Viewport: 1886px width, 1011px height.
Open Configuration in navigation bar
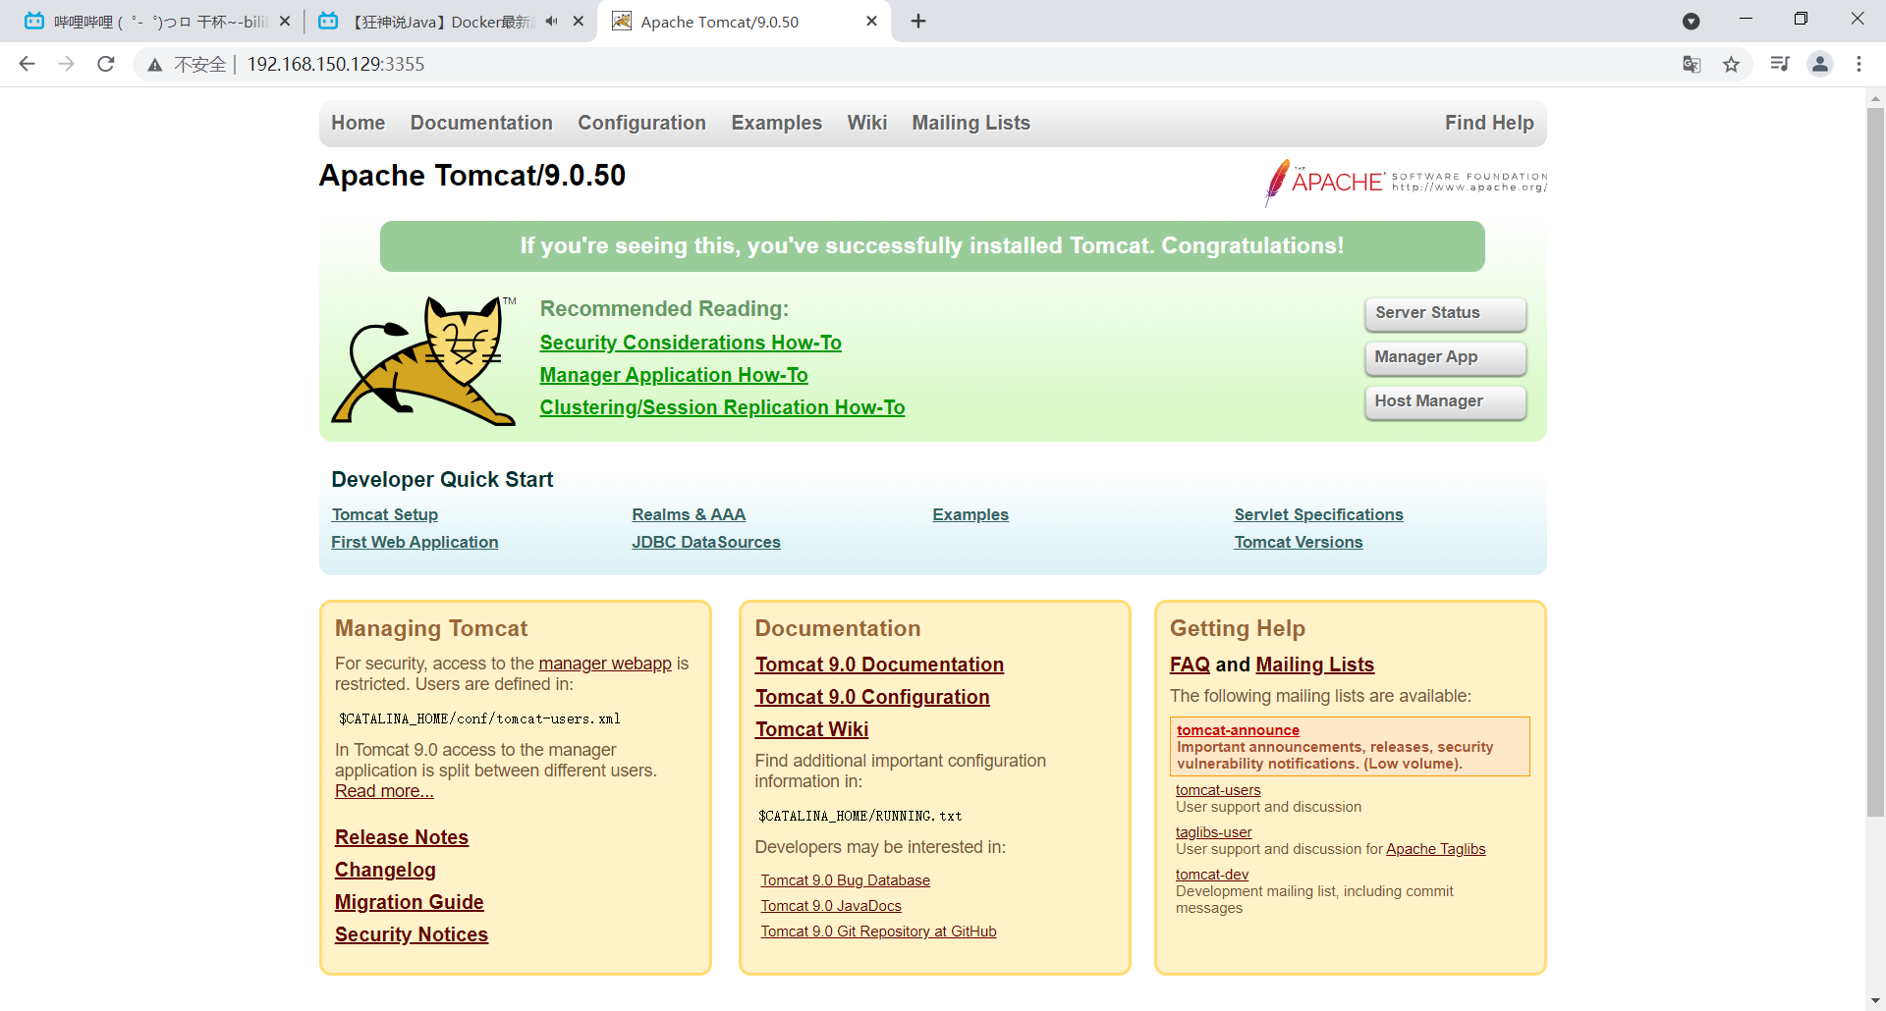click(641, 123)
